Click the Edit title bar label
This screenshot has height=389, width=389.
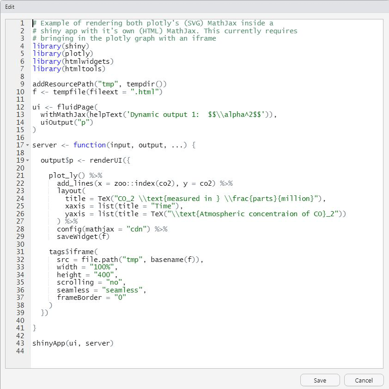pyautogui.click(x=10, y=6)
